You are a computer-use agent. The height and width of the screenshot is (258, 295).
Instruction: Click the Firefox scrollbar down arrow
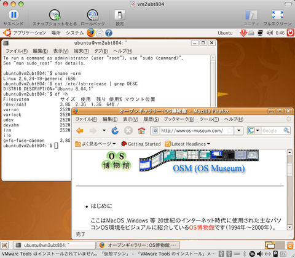click(x=289, y=227)
